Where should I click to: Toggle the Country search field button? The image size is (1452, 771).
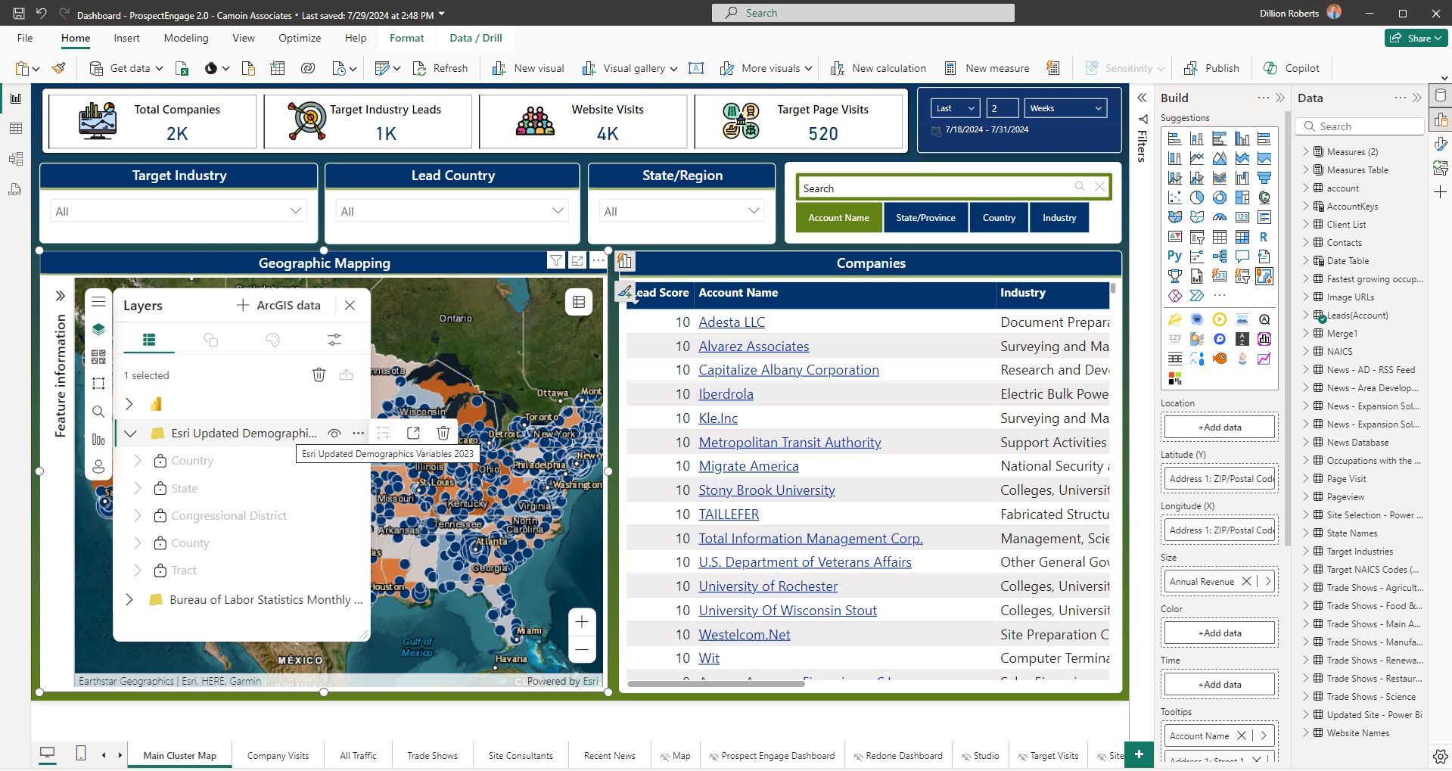point(998,217)
